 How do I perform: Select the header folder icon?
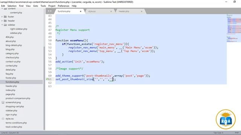pos(5,21)
